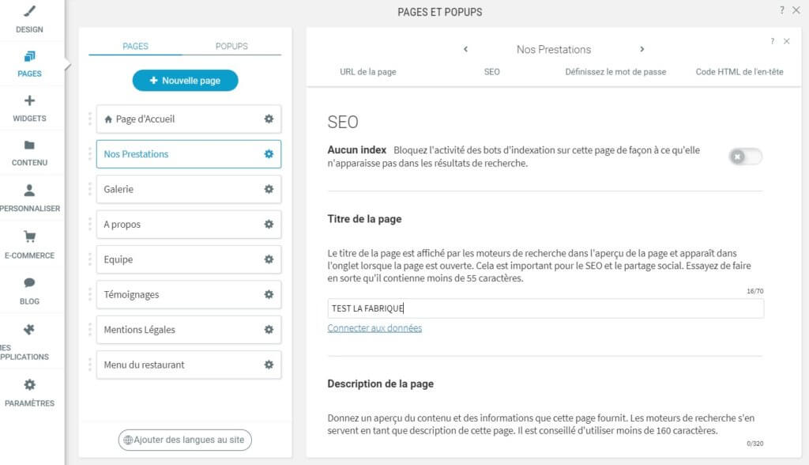Click Ajouter des langues au site button

(185, 439)
